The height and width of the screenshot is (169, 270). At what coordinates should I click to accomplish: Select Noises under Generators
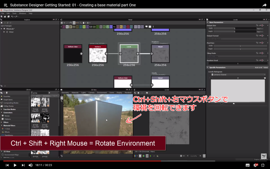[x=7, y=116]
